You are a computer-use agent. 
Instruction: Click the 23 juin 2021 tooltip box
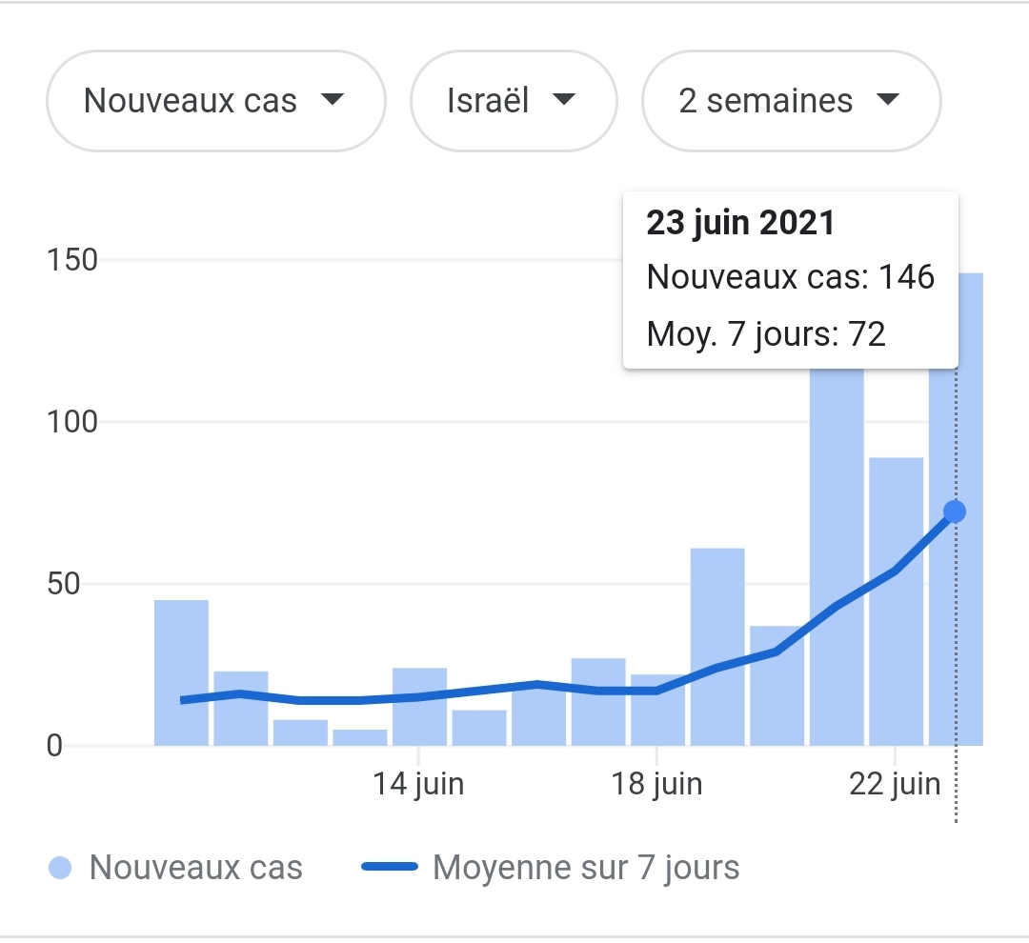click(x=790, y=279)
